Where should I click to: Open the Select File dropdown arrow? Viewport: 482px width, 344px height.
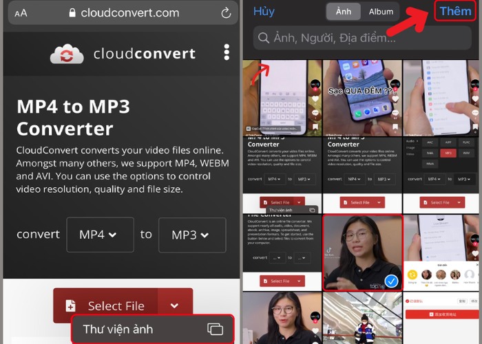(x=175, y=306)
